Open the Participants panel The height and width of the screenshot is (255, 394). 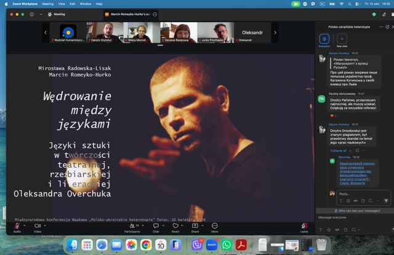132,227
